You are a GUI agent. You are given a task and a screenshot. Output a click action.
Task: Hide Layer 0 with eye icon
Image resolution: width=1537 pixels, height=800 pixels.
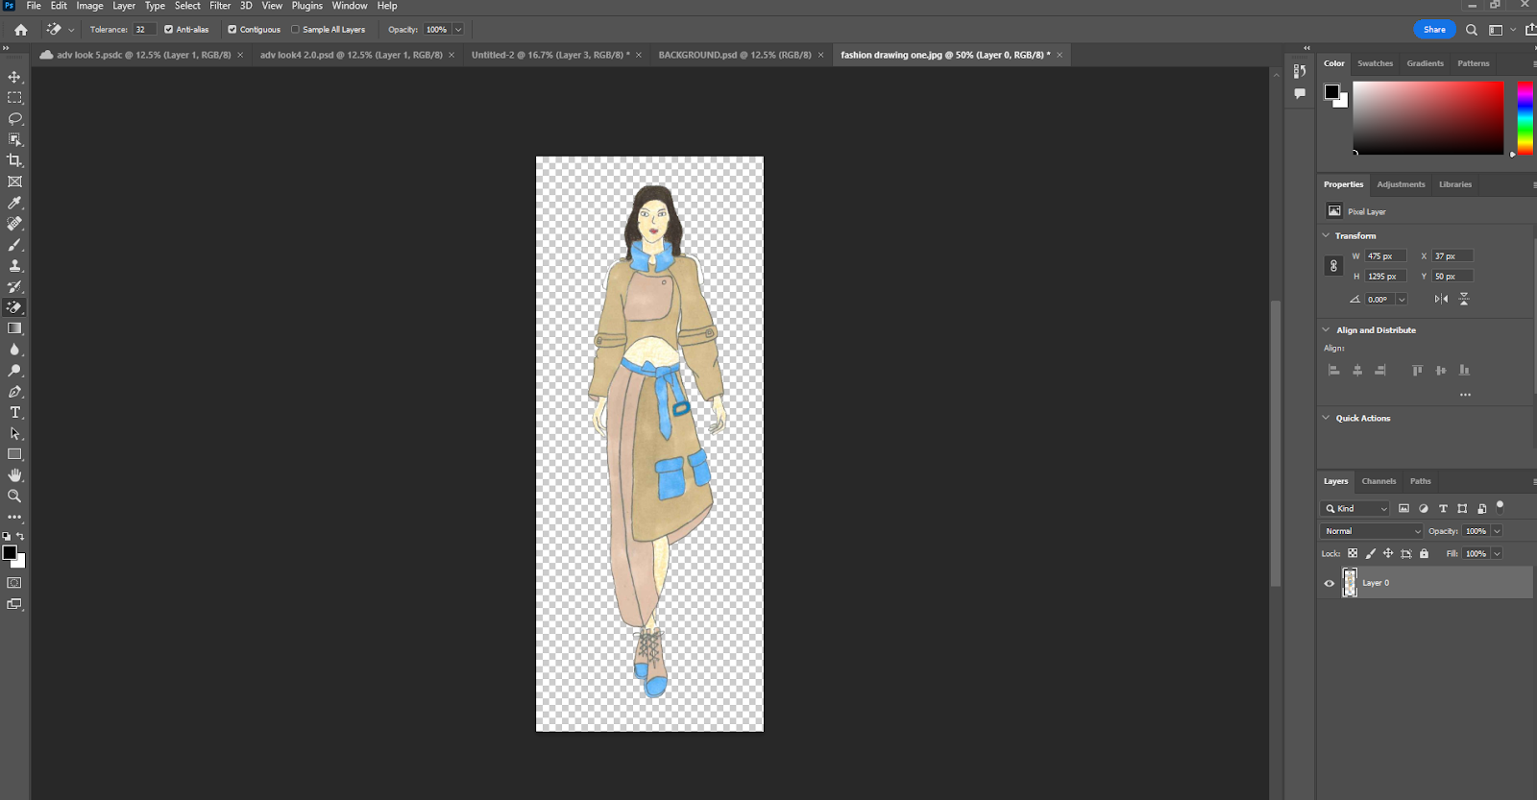(1330, 583)
